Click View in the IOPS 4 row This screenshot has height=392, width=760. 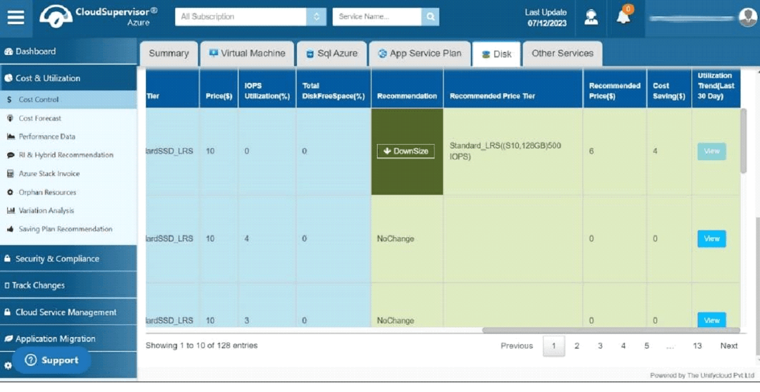click(x=712, y=239)
